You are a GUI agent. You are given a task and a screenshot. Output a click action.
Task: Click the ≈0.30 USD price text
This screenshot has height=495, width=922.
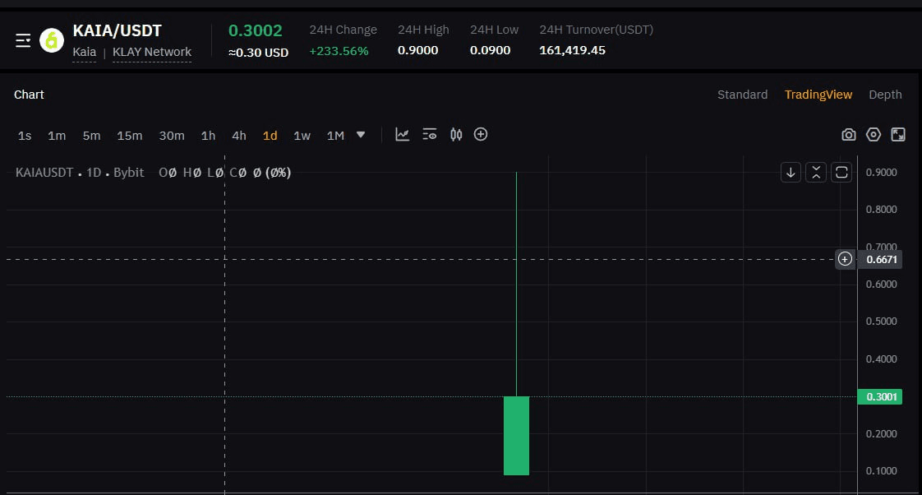pyautogui.click(x=258, y=53)
